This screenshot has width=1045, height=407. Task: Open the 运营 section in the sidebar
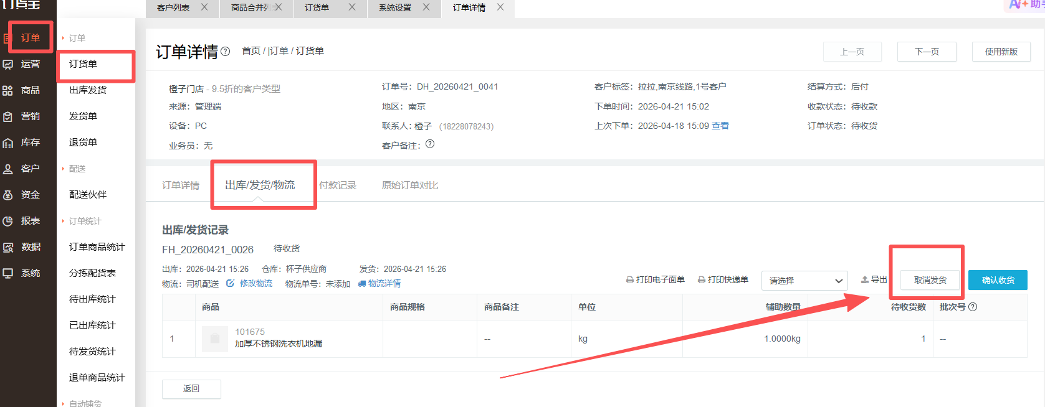tap(23, 64)
